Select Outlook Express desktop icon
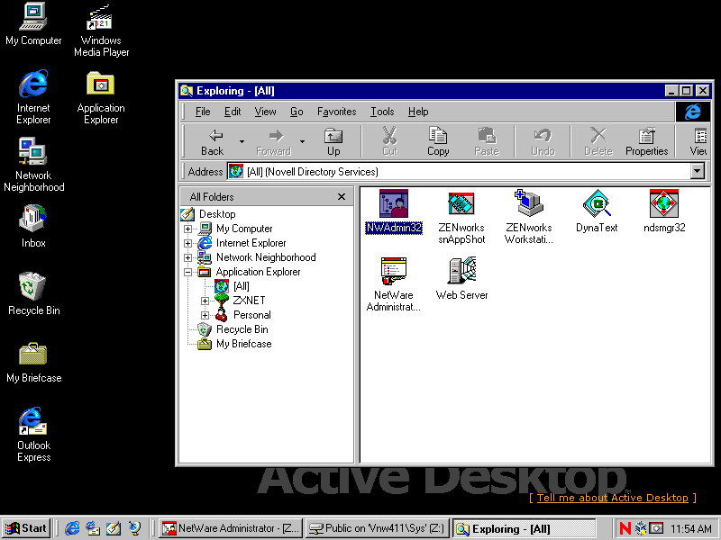The height and width of the screenshot is (540, 721). 33,435
